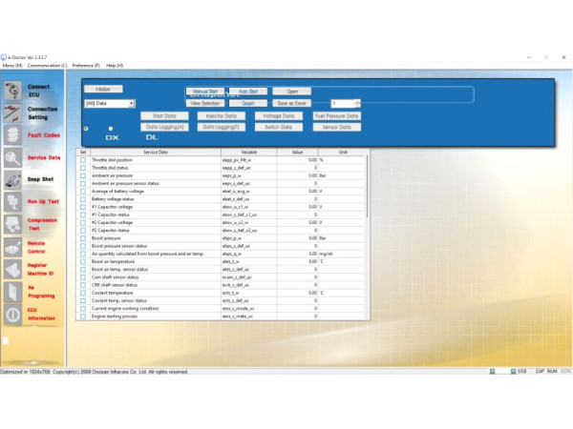Check the Throttle dial position checkbox

pyautogui.click(x=83, y=159)
